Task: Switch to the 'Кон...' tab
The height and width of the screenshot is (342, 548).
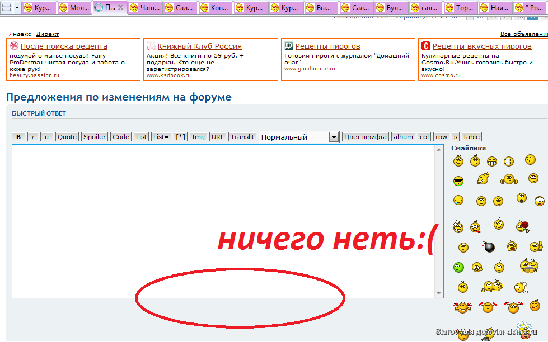Action: click(x=215, y=7)
